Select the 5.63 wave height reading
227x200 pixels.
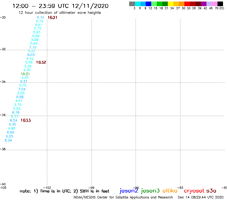point(37,32)
